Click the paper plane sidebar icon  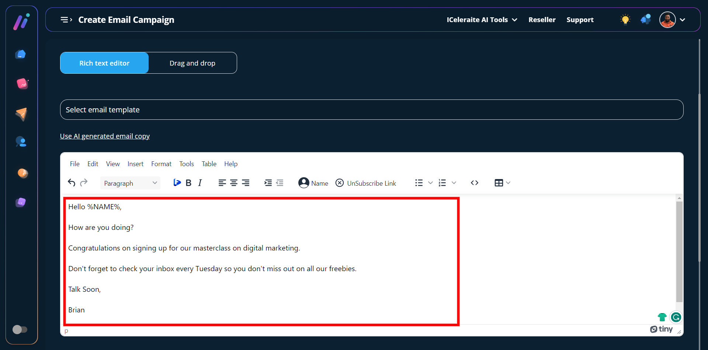21,114
